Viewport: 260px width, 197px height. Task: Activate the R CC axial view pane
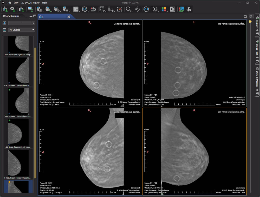[x=90, y=63]
